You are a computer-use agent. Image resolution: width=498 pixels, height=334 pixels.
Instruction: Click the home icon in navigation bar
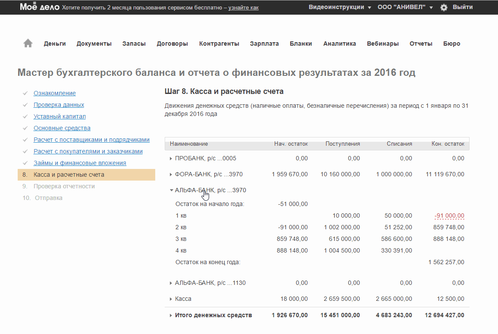pos(28,43)
